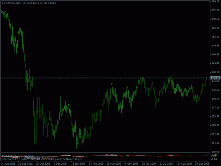Image resolution: width=221 pixels, height=166 pixels.
Task: Click the 162.90 price scale label
Action: pyautogui.click(x=215, y=10)
